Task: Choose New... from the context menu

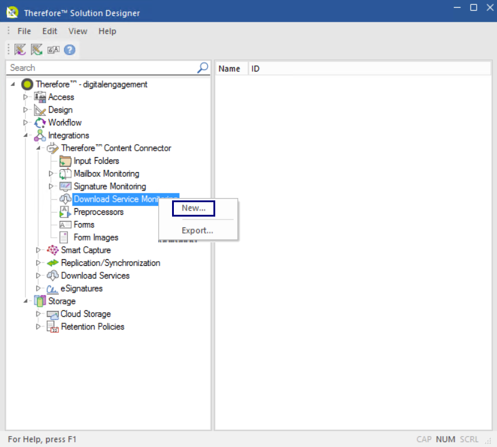Action: 194,208
